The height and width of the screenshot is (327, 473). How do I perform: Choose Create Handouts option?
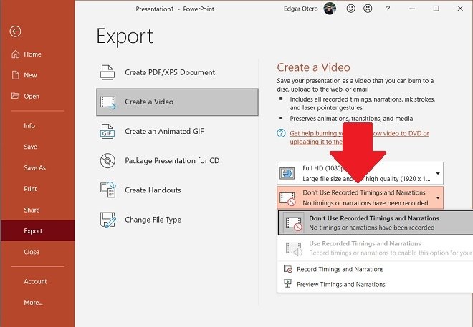click(x=177, y=190)
